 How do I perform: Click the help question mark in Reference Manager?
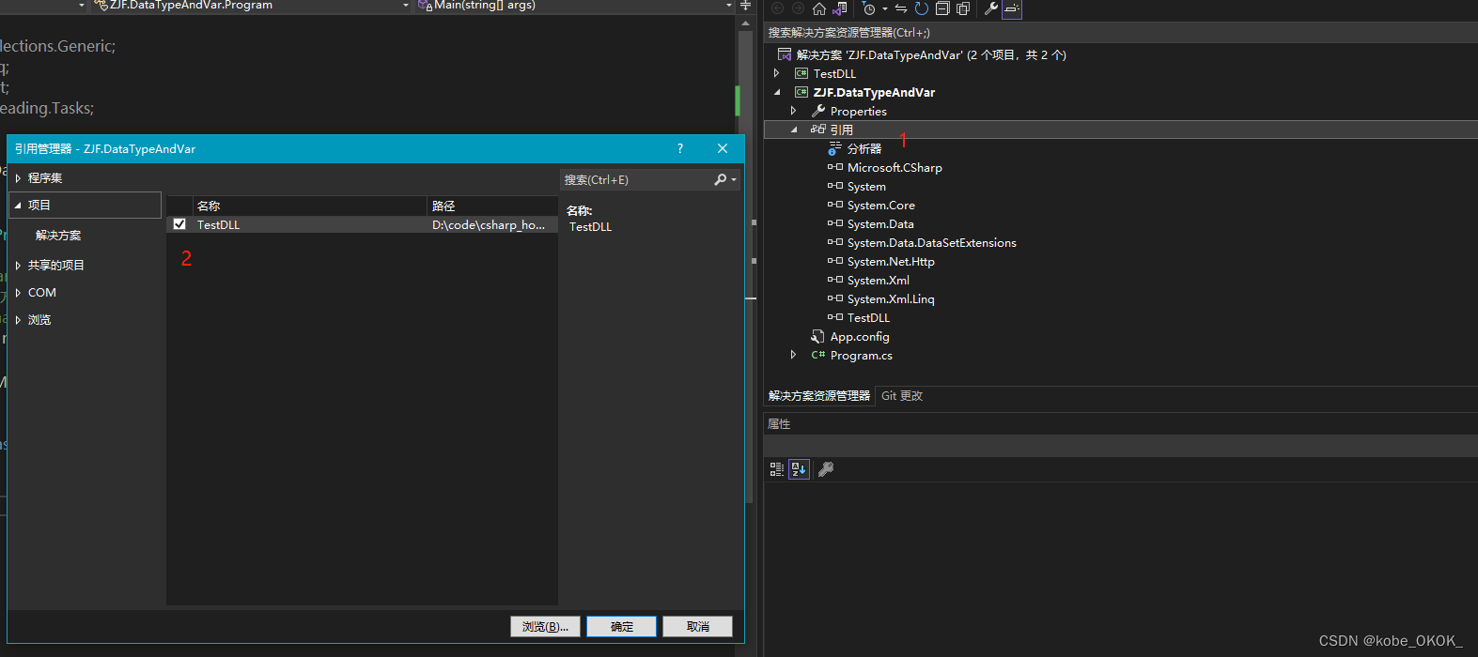point(680,148)
